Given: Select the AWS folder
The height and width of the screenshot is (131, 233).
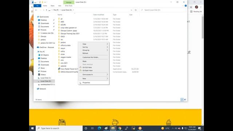Looking at the screenshot, I should click(62, 22).
